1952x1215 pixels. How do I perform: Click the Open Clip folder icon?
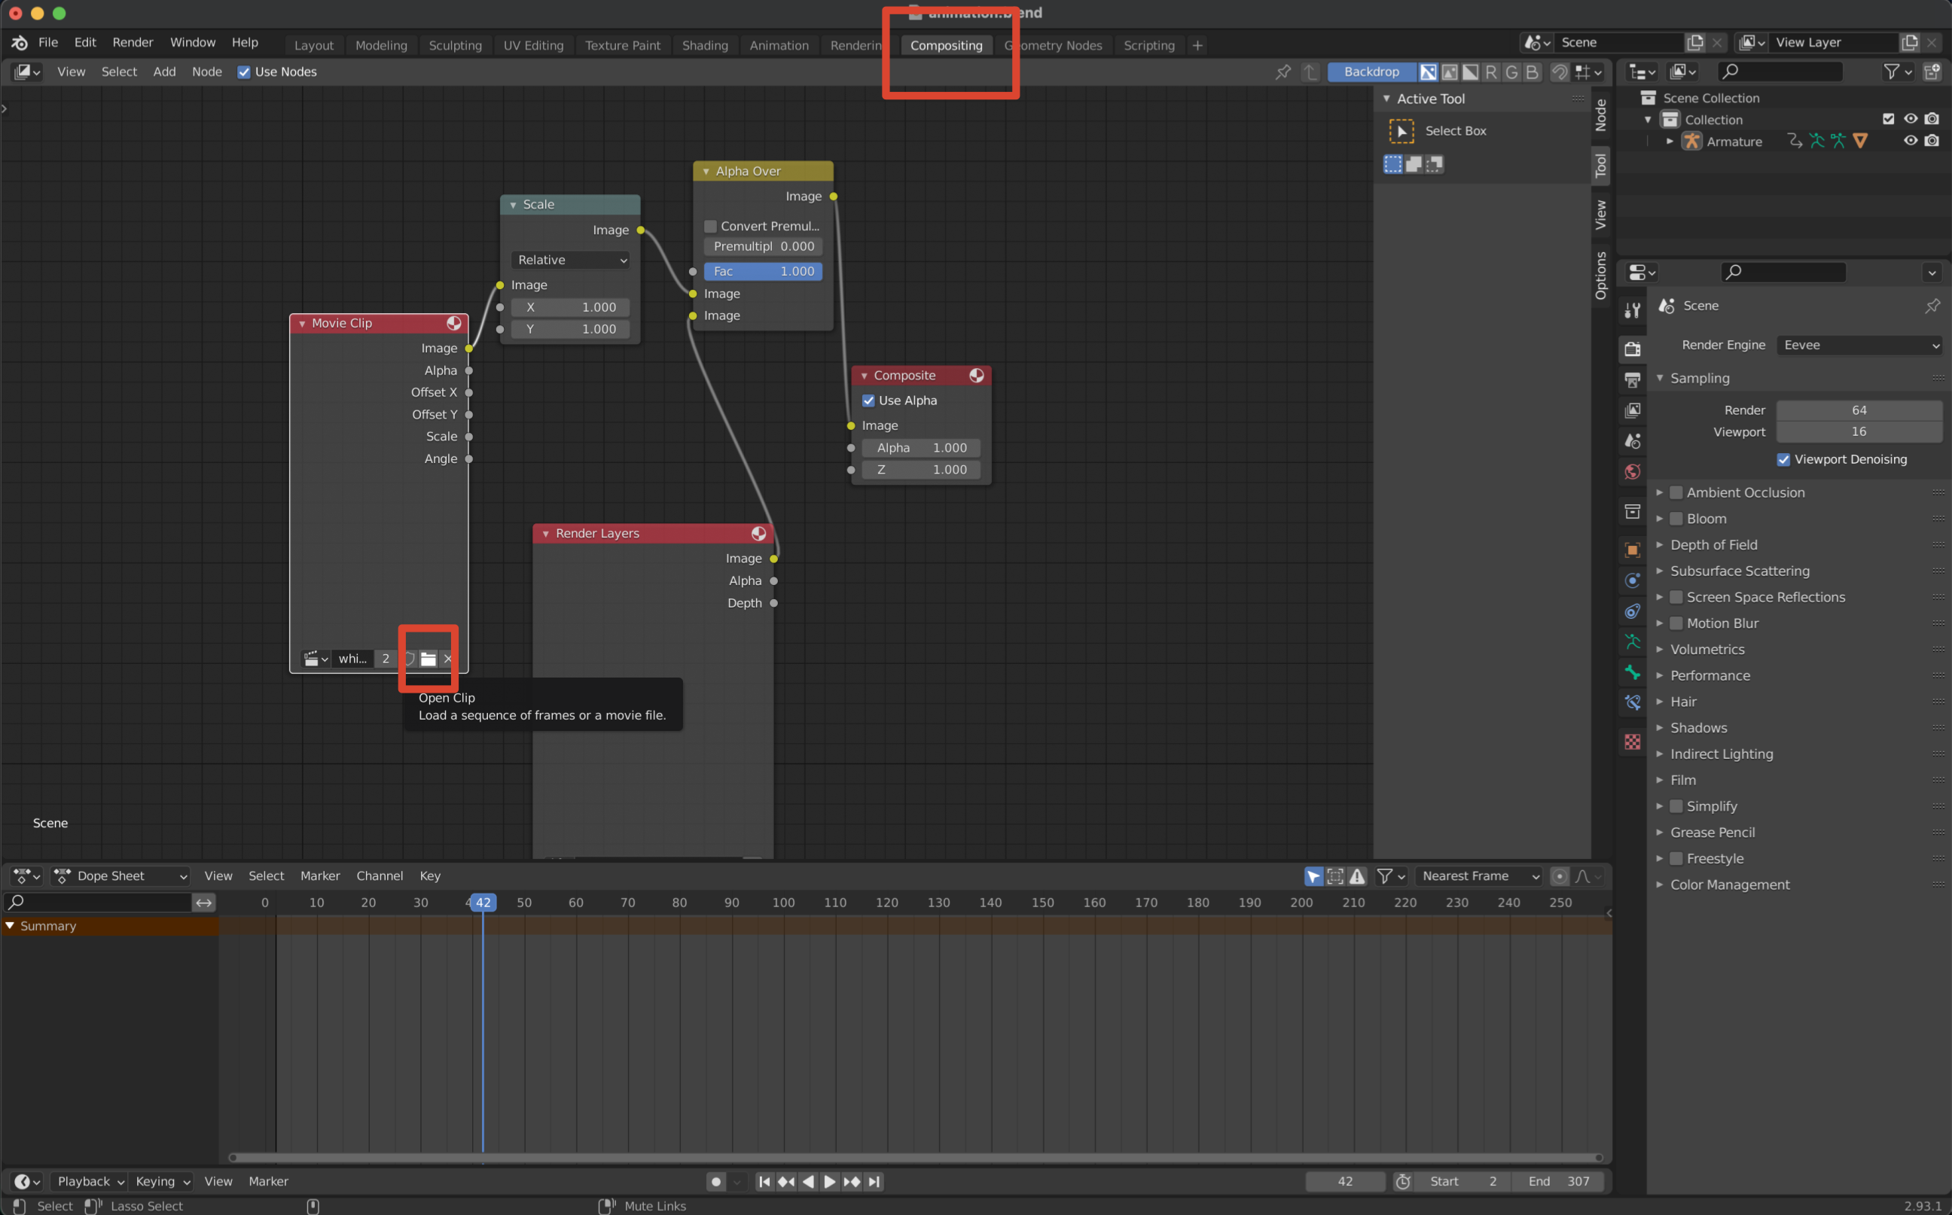point(429,659)
